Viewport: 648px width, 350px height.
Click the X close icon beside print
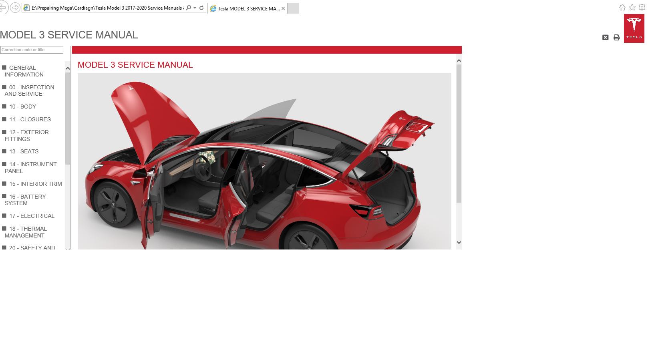(x=605, y=37)
